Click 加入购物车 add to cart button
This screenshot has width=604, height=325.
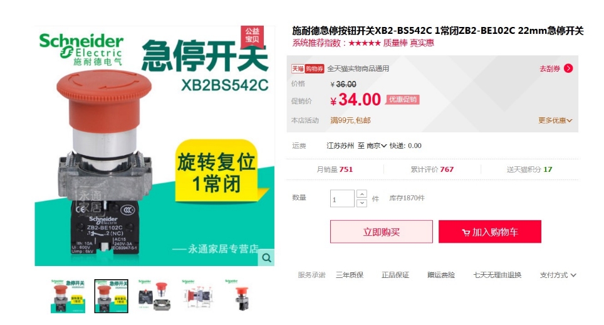[x=489, y=232]
